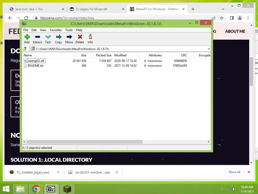The height and width of the screenshot is (194, 258).
Task: Open Chrome side panel
Action: pyautogui.click(x=232, y=18)
